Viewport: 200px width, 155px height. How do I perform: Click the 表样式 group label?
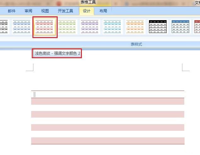coord(136,44)
